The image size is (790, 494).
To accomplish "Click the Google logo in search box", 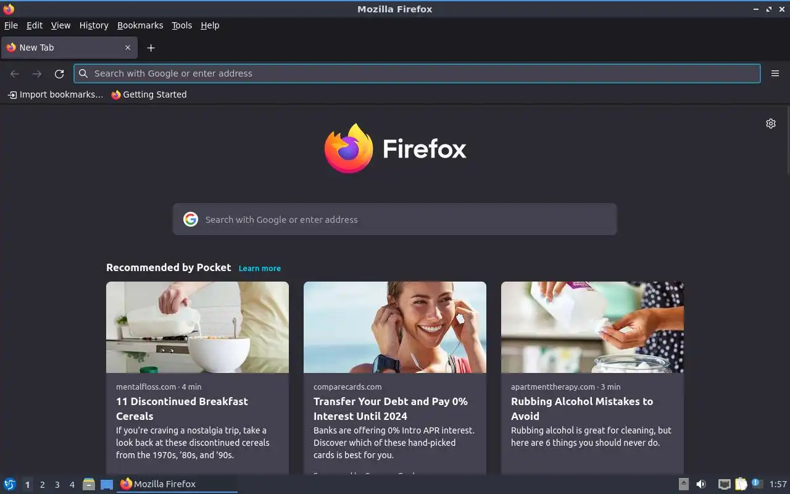I will 191,219.
